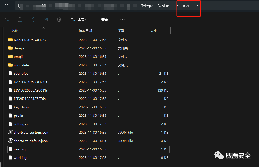Click the EDAD7C033EA98031s file icon
259x167 pixels.
pos(11,90)
